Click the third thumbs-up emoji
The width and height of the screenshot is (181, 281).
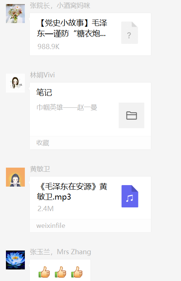[x=77, y=272]
